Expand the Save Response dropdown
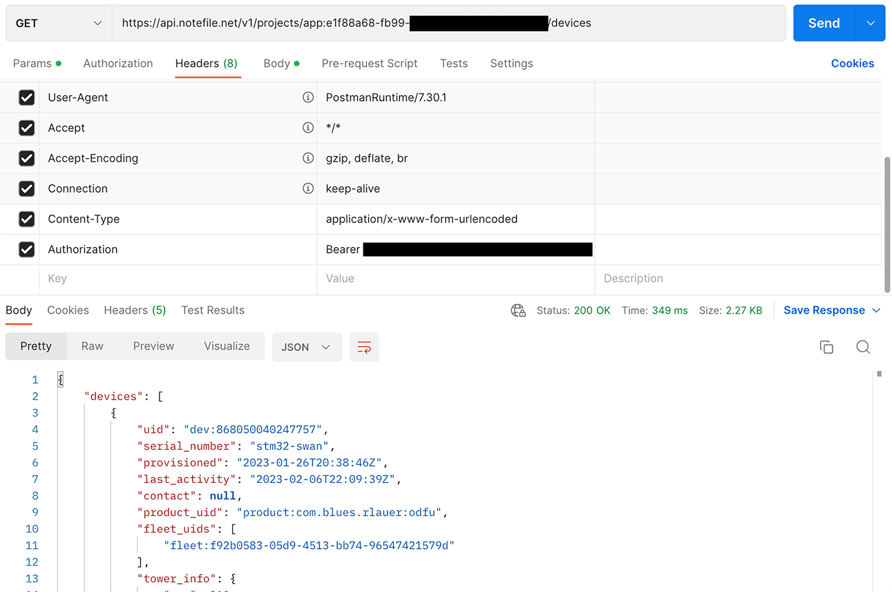The image size is (892, 592). (x=876, y=311)
